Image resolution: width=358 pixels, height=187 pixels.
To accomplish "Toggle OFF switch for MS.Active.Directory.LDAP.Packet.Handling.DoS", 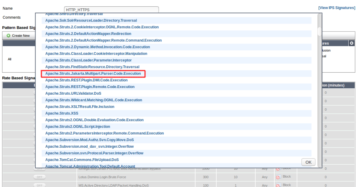I will 39,185.
